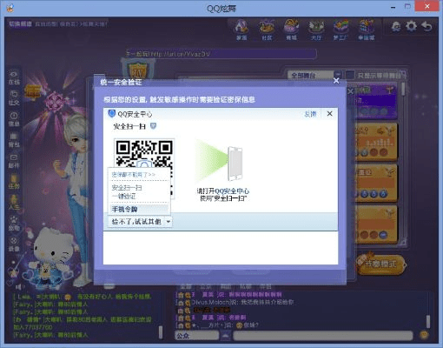The width and height of the screenshot is (443, 348).
Task: Click the 反馈 feedback link
Action: pyautogui.click(x=310, y=114)
